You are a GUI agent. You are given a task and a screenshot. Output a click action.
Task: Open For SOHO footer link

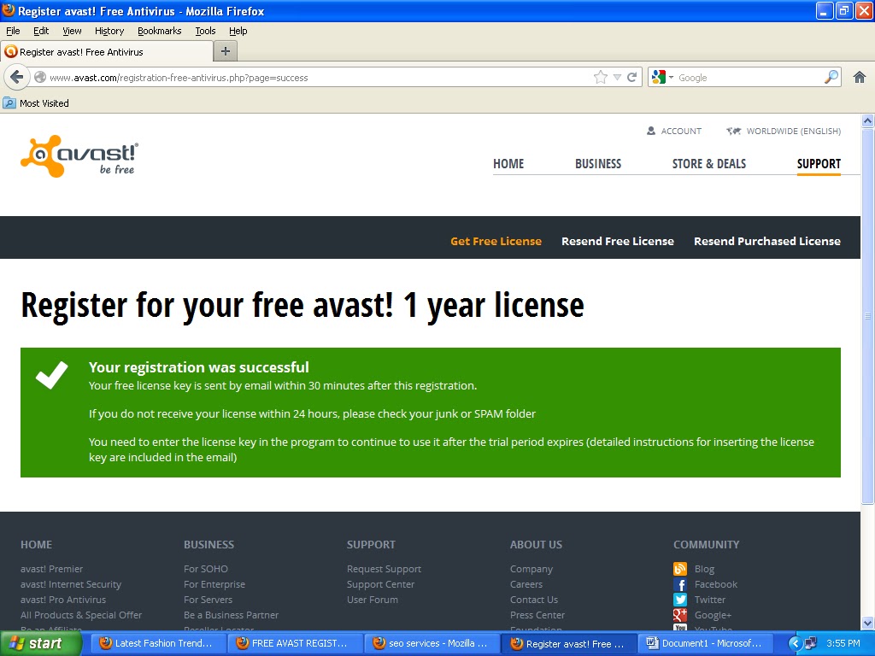[x=206, y=569]
